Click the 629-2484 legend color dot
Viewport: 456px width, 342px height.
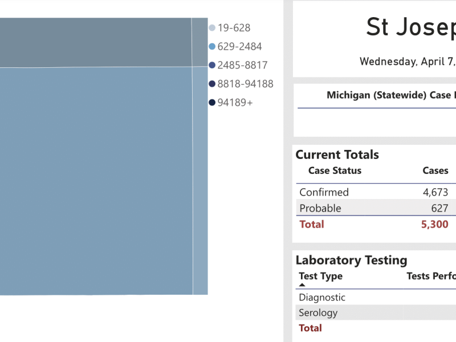pyautogui.click(x=212, y=47)
